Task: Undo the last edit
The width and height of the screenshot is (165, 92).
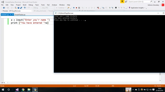Action: pos(25,8)
